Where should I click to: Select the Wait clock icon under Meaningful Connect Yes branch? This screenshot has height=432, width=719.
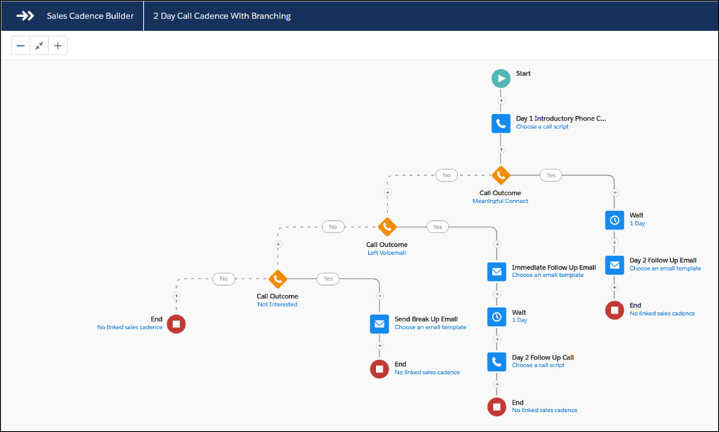click(615, 220)
